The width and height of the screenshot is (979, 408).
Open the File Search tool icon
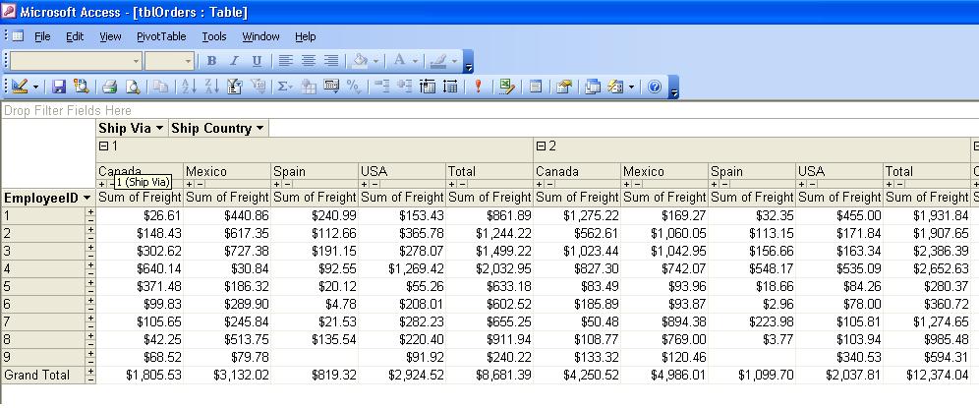click(x=82, y=87)
